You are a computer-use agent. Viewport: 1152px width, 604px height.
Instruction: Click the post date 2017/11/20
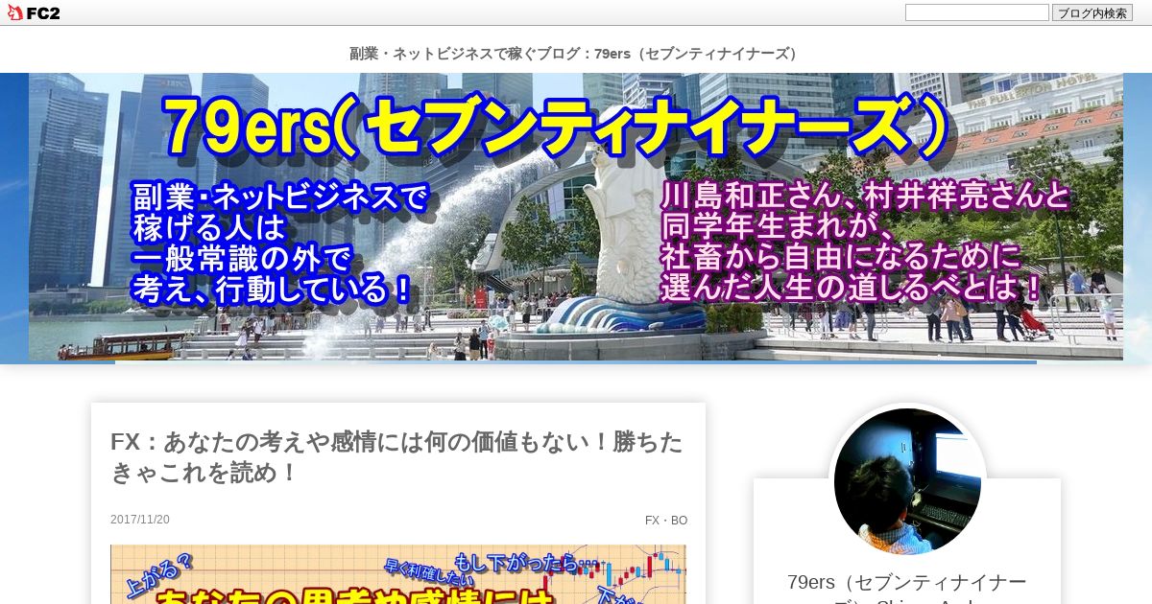(x=140, y=520)
